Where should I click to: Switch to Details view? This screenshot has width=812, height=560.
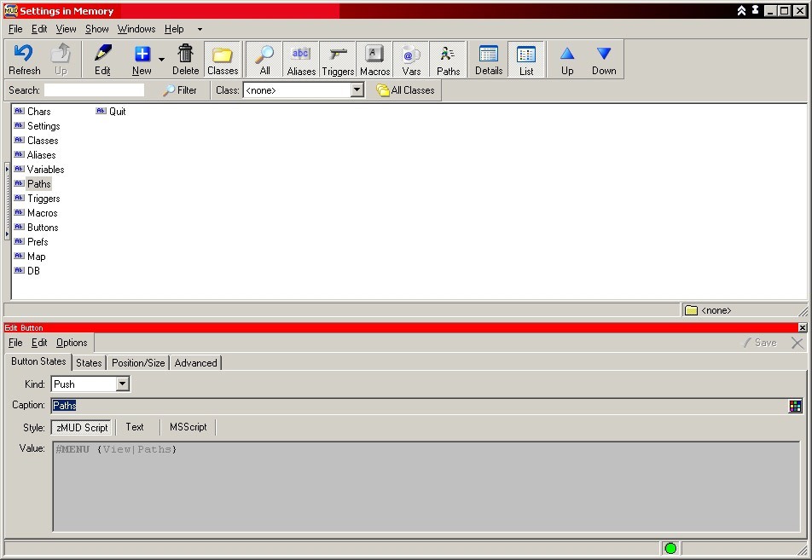[x=489, y=60]
